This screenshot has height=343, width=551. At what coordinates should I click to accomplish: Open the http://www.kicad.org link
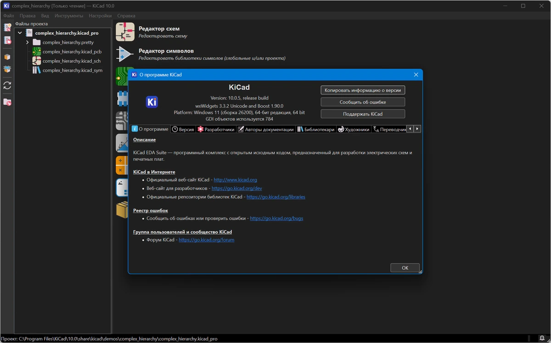235,180
